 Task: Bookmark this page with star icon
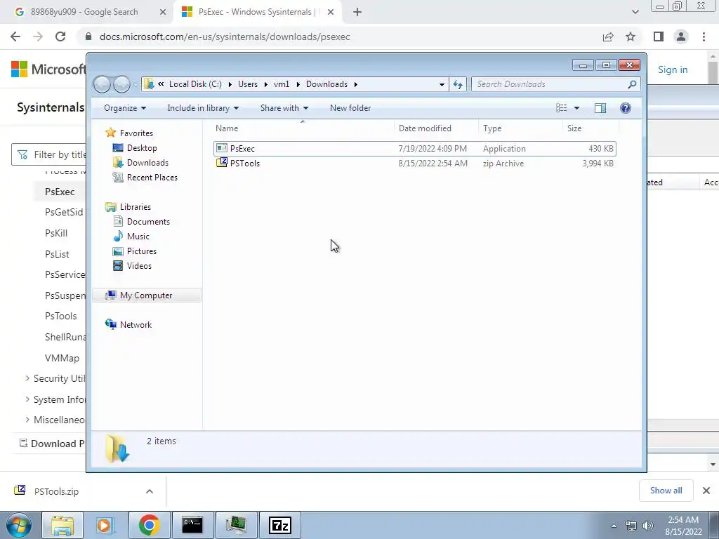pyautogui.click(x=631, y=36)
